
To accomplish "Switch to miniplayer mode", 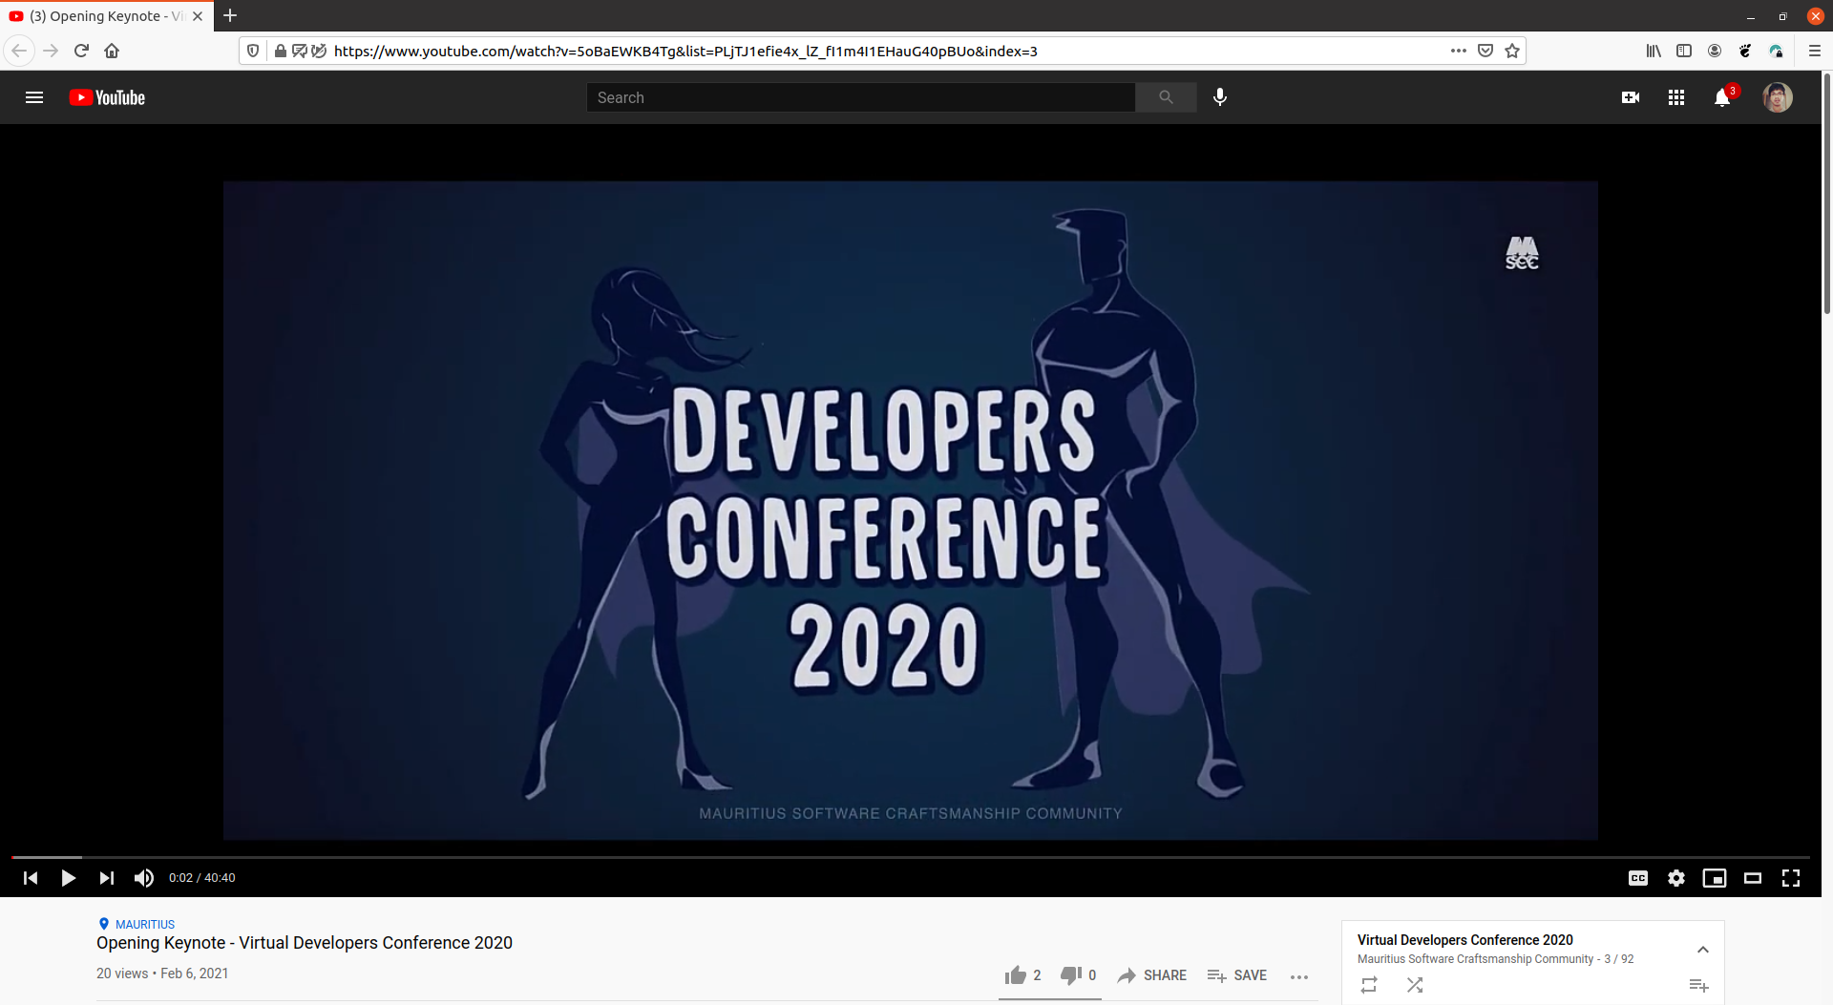I will [1715, 877].
